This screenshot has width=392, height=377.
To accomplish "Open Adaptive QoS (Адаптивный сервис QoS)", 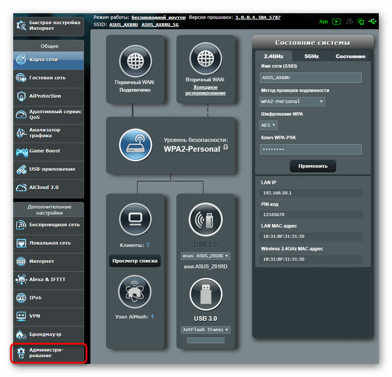I will [49, 115].
